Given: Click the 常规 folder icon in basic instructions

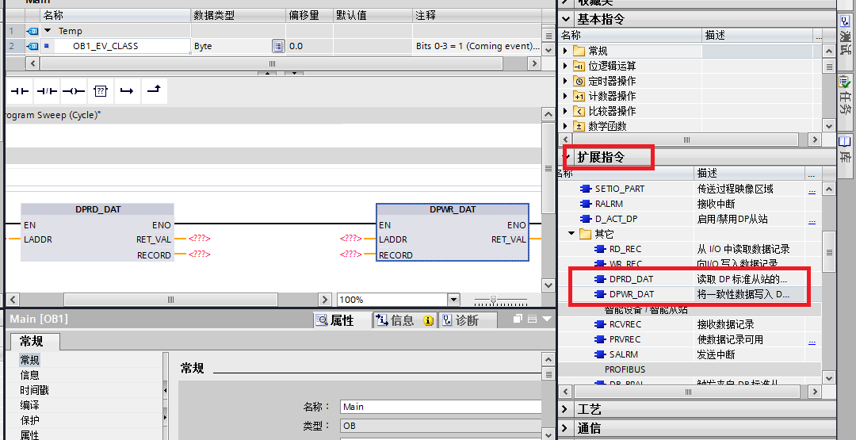Looking at the screenshot, I should (579, 52).
